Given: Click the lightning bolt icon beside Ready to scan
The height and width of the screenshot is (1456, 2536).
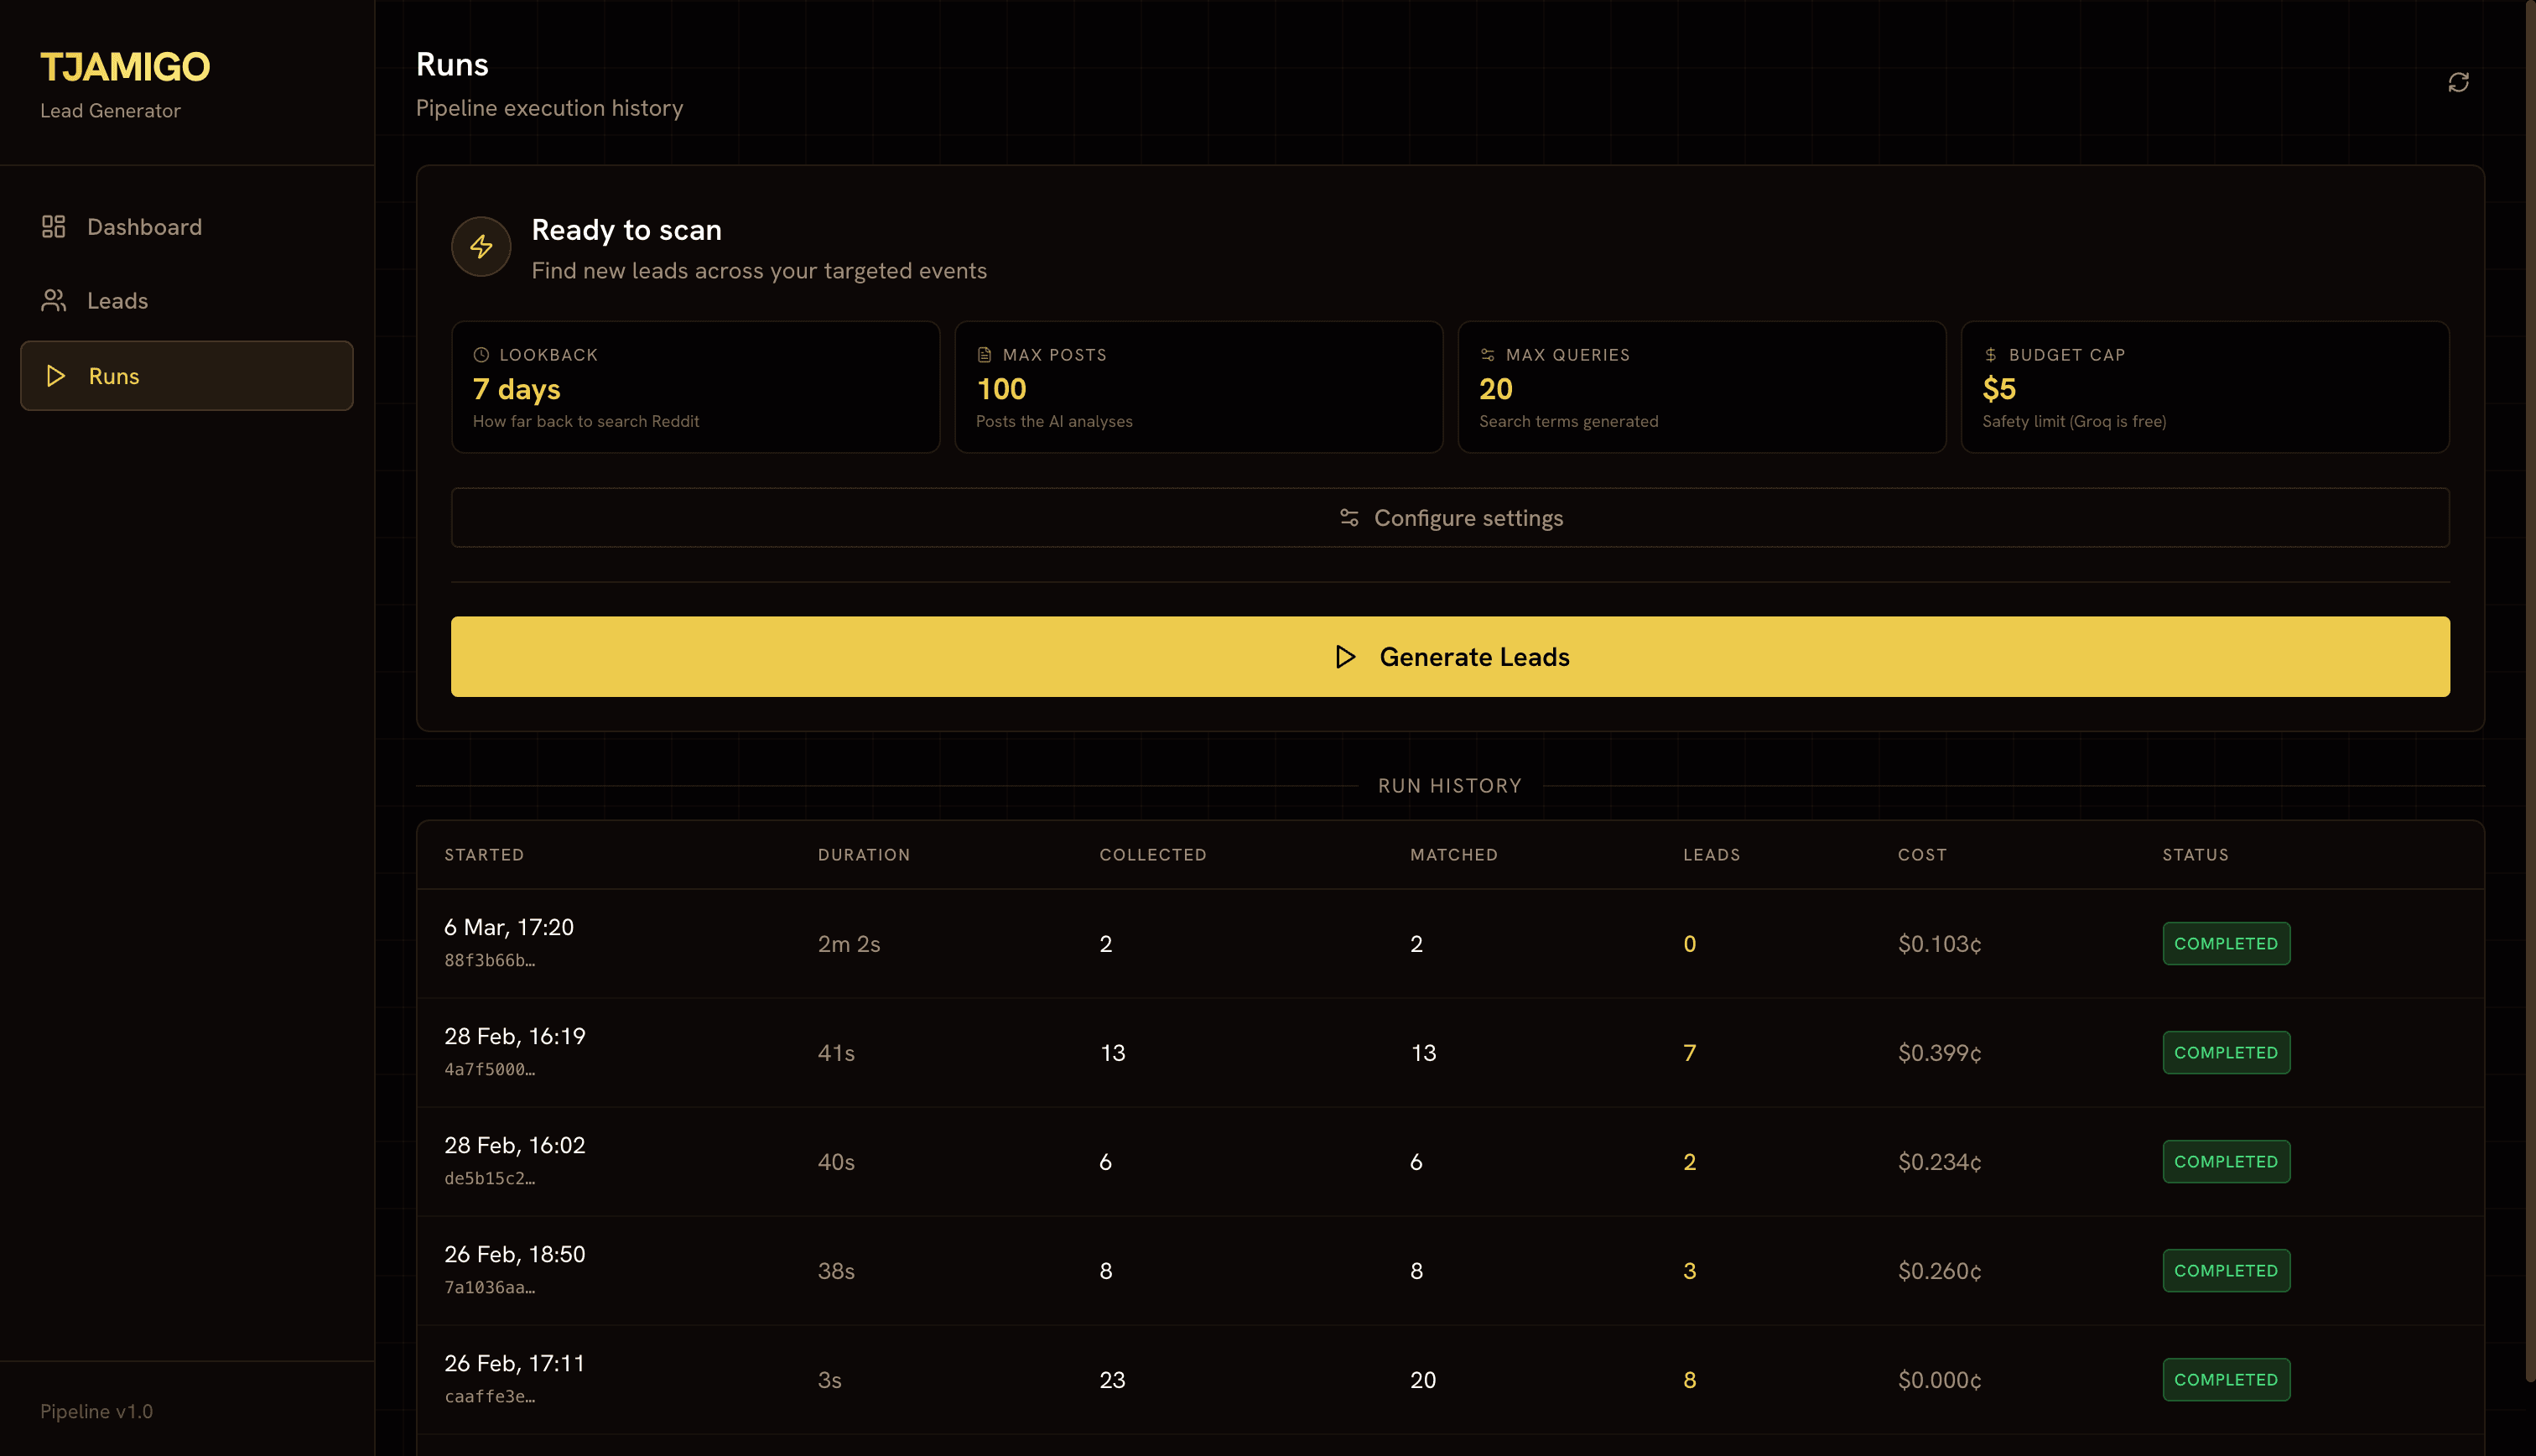Looking at the screenshot, I should [x=481, y=246].
